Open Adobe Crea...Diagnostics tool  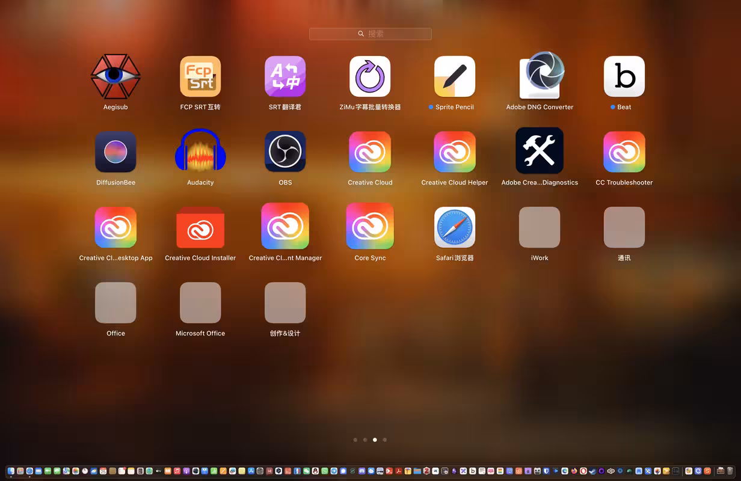click(540, 150)
